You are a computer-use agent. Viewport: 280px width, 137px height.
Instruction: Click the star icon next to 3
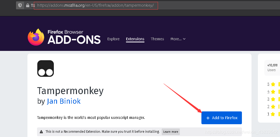(x=273, y=99)
